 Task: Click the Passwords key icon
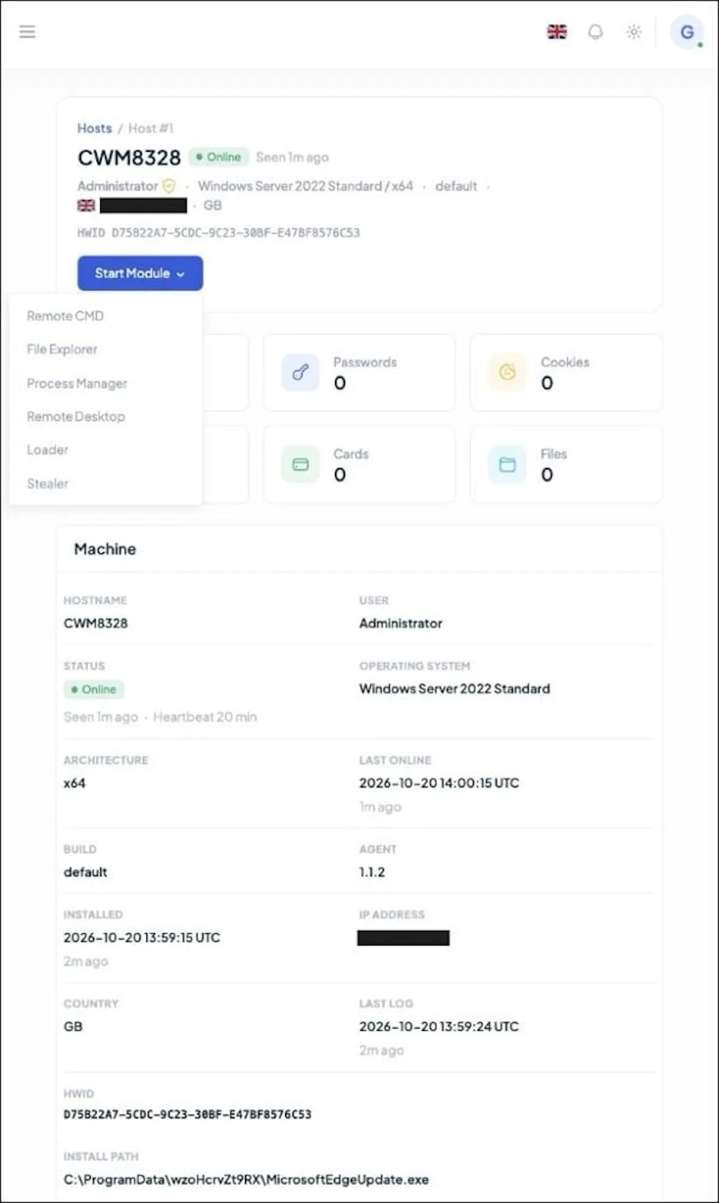click(300, 372)
